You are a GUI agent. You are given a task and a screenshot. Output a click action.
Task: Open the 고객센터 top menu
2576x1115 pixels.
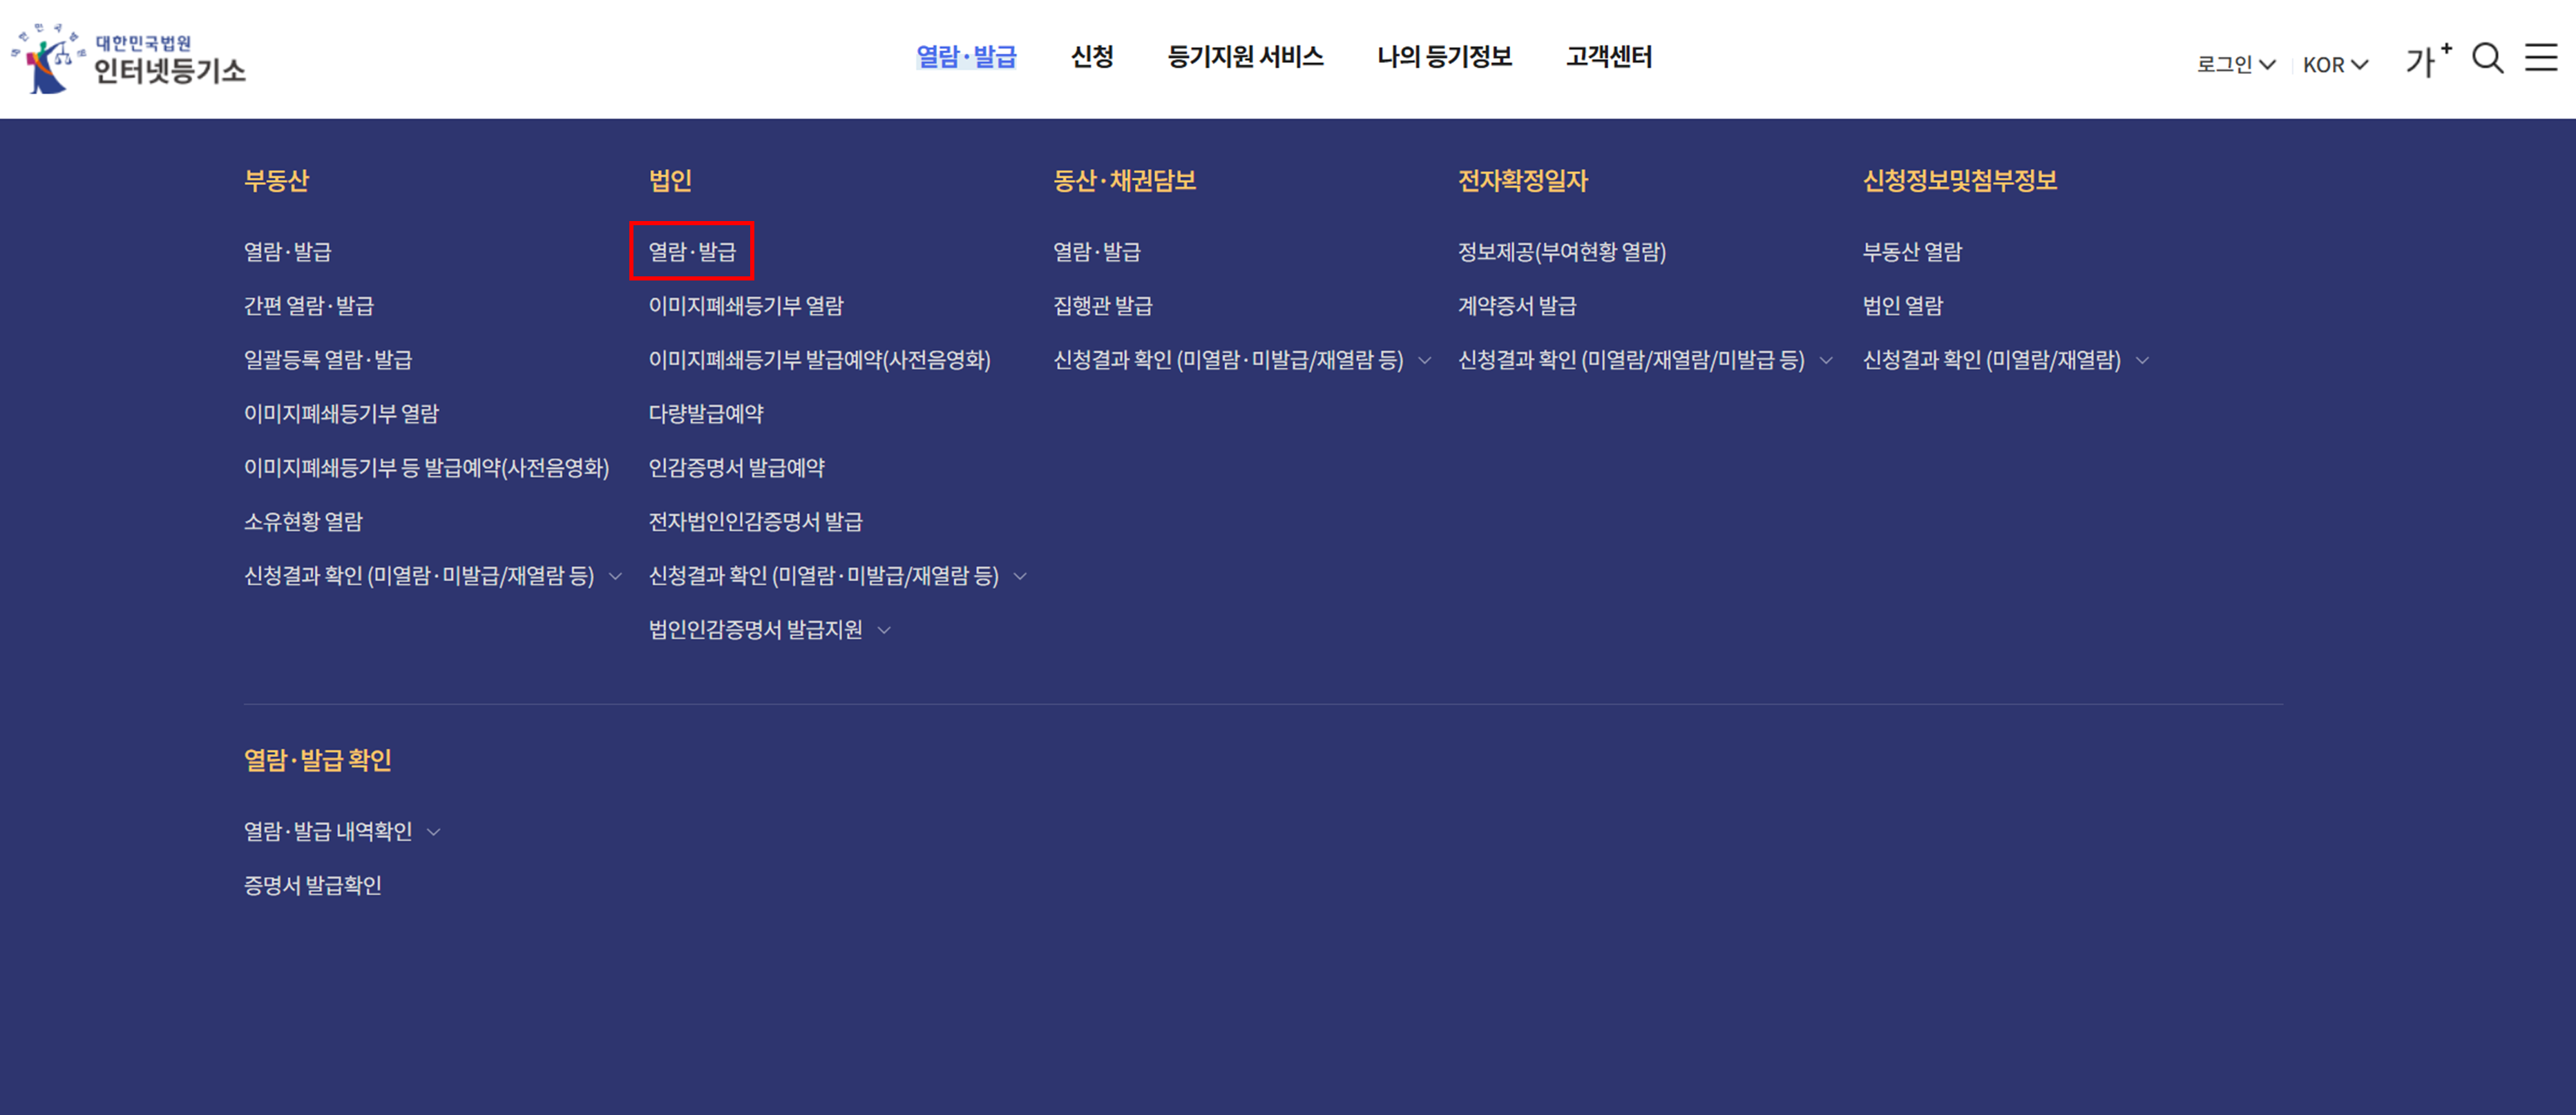1608,57
